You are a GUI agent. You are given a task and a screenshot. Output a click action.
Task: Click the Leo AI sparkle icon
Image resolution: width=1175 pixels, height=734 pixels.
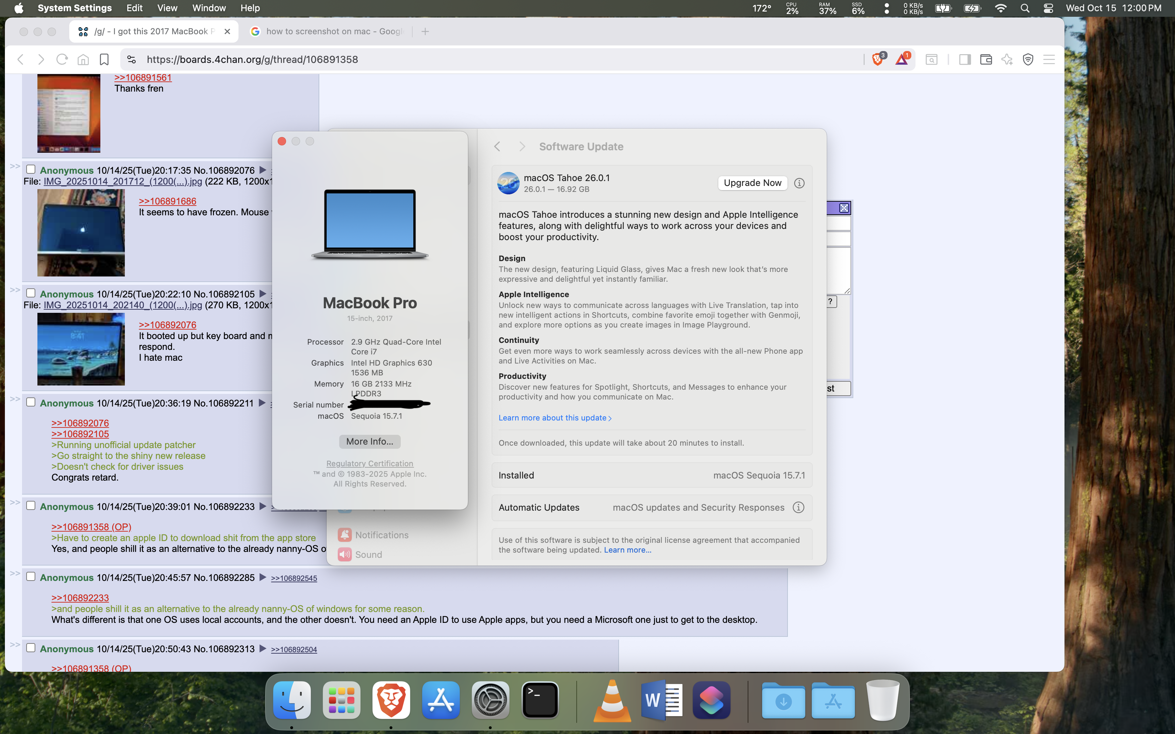(x=1007, y=59)
